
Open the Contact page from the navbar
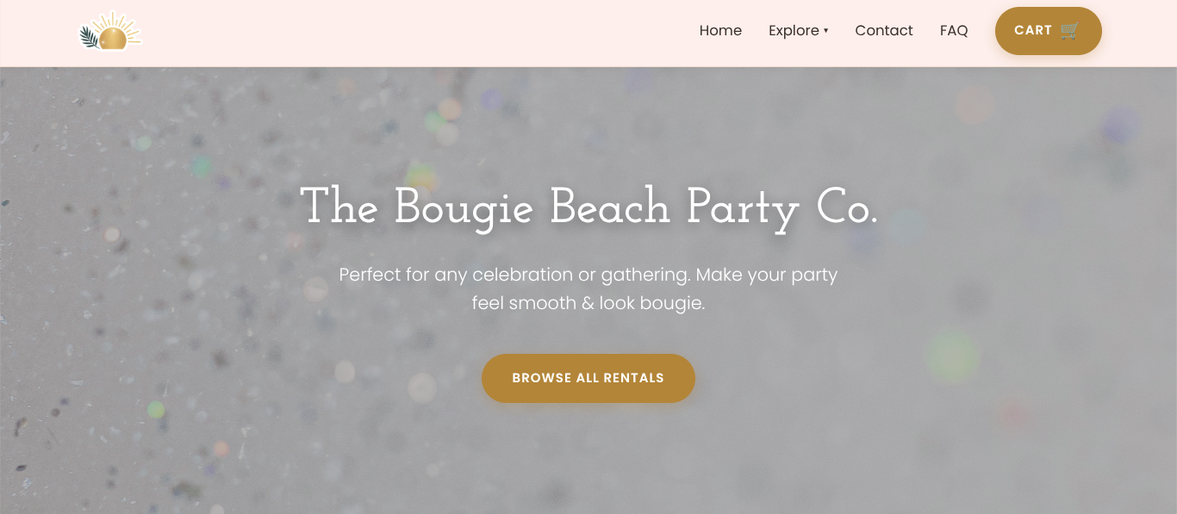coord(883,30)
